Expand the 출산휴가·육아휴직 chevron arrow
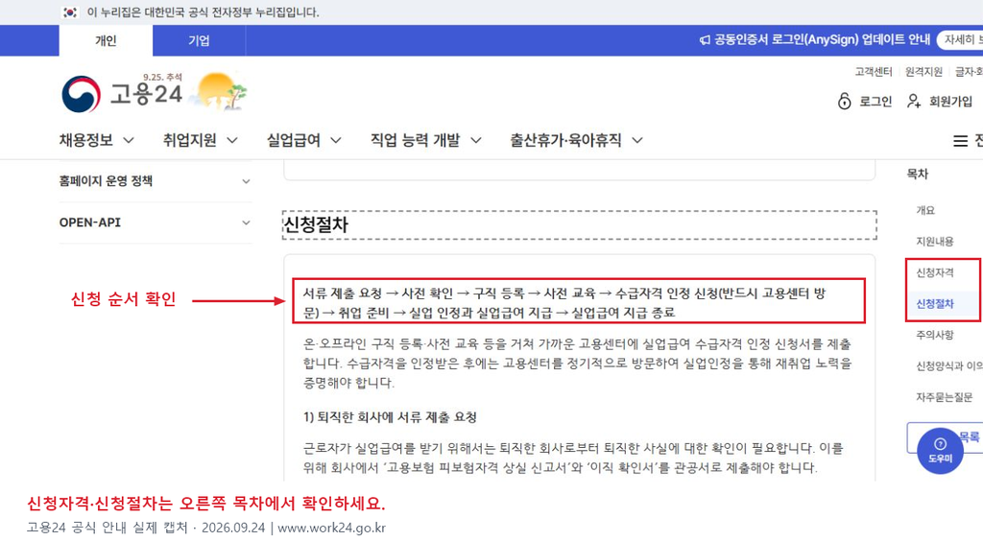This screenshot has height=541, width=983. [637, 140]
